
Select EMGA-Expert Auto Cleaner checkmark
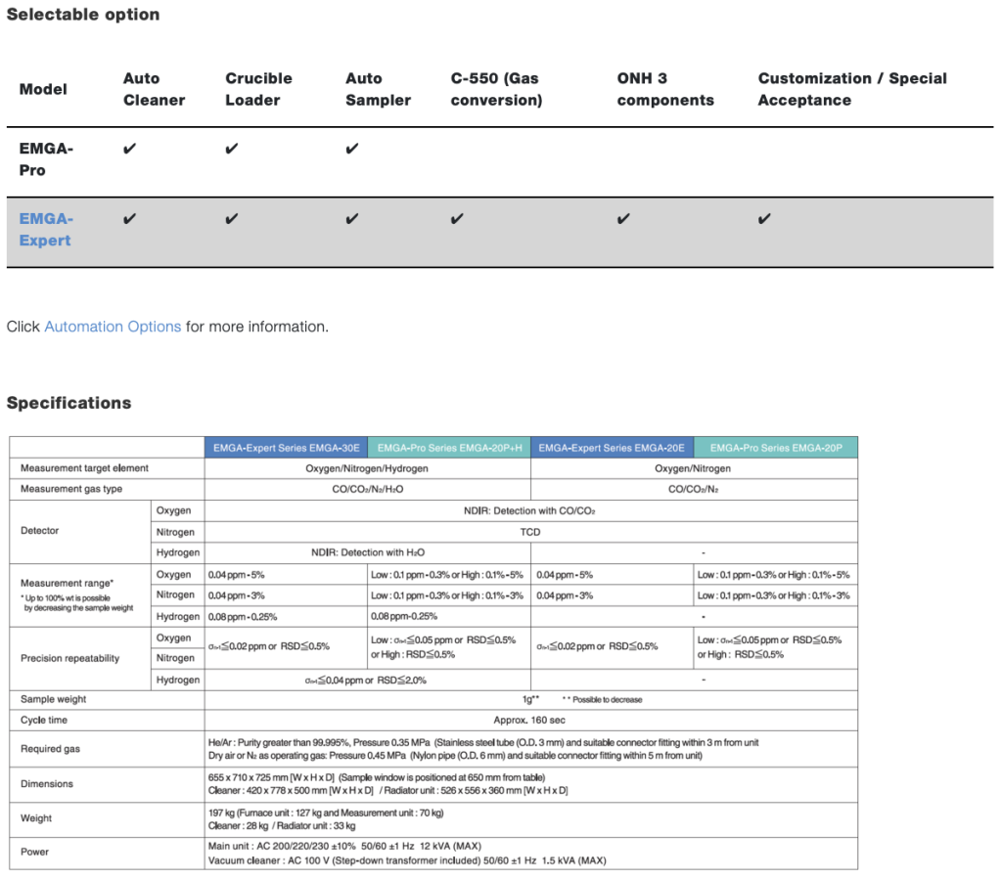click(x=130, y=219)
